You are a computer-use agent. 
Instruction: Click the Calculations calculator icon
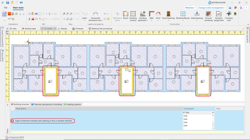click(x=4, y=14)
